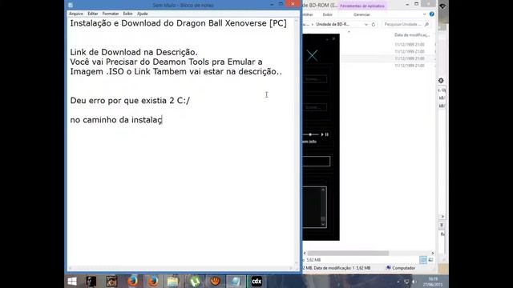Open the Gerenciar tab in Explorer

pos(362,14)
